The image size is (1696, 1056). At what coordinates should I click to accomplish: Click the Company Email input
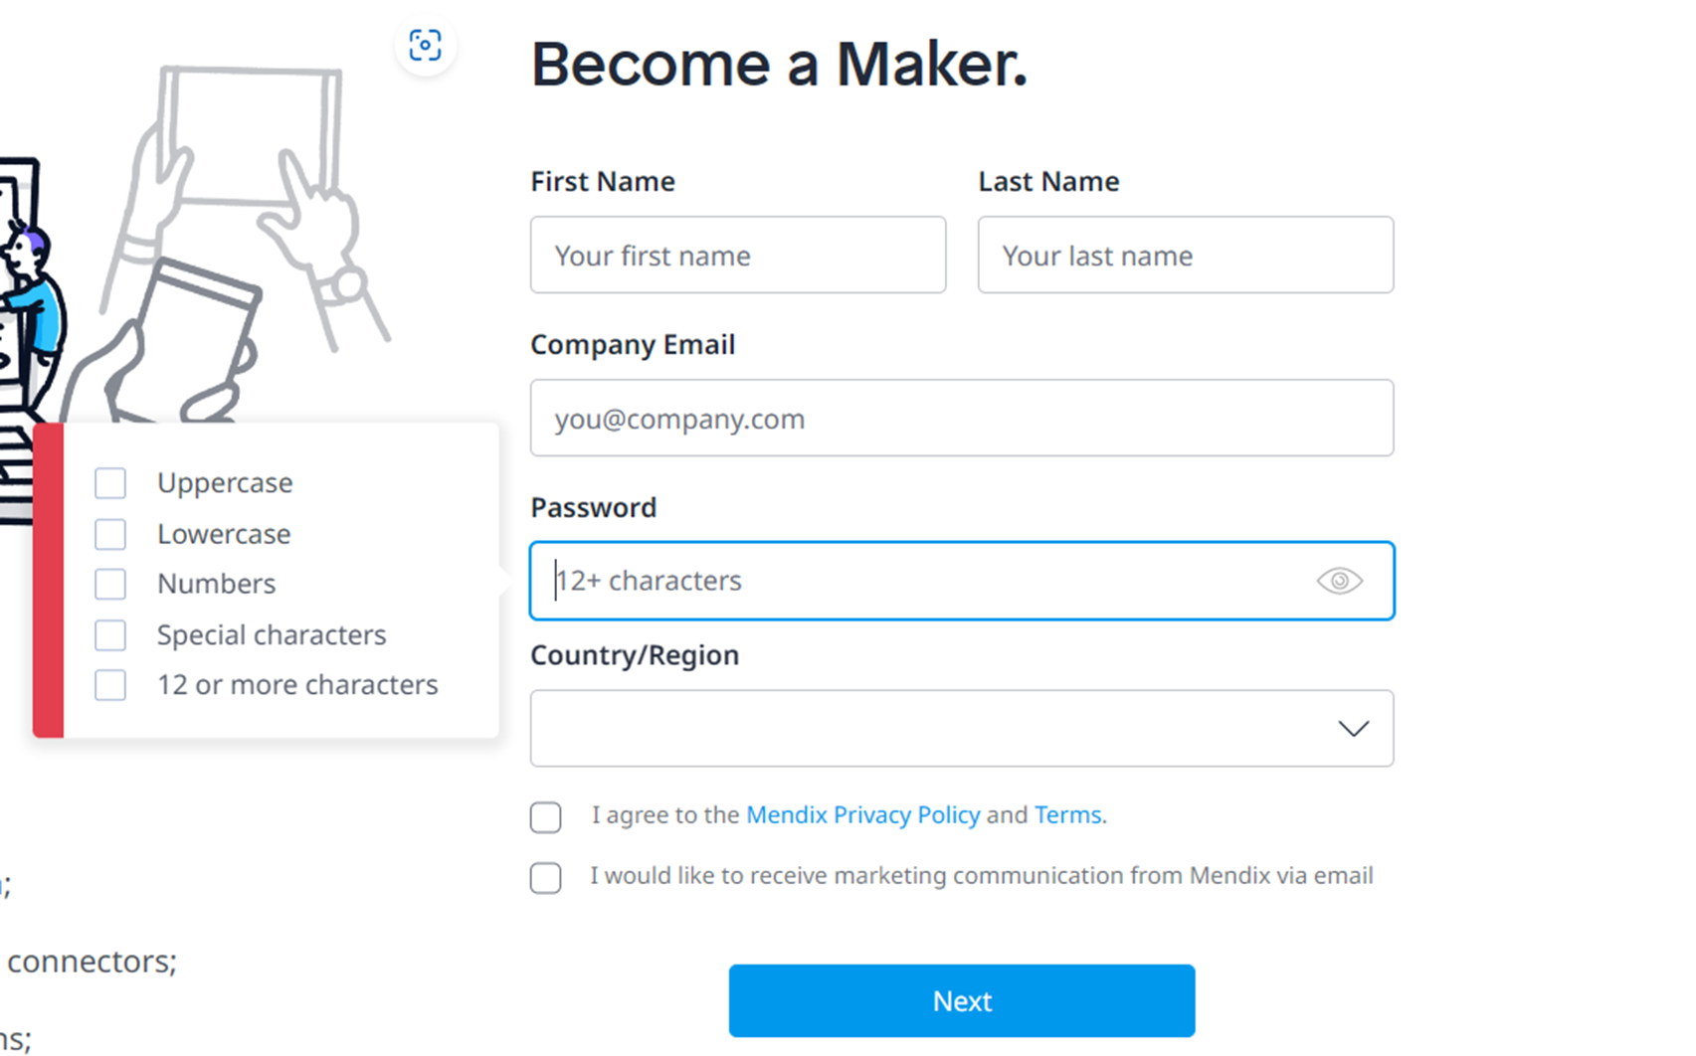point(961,418)
